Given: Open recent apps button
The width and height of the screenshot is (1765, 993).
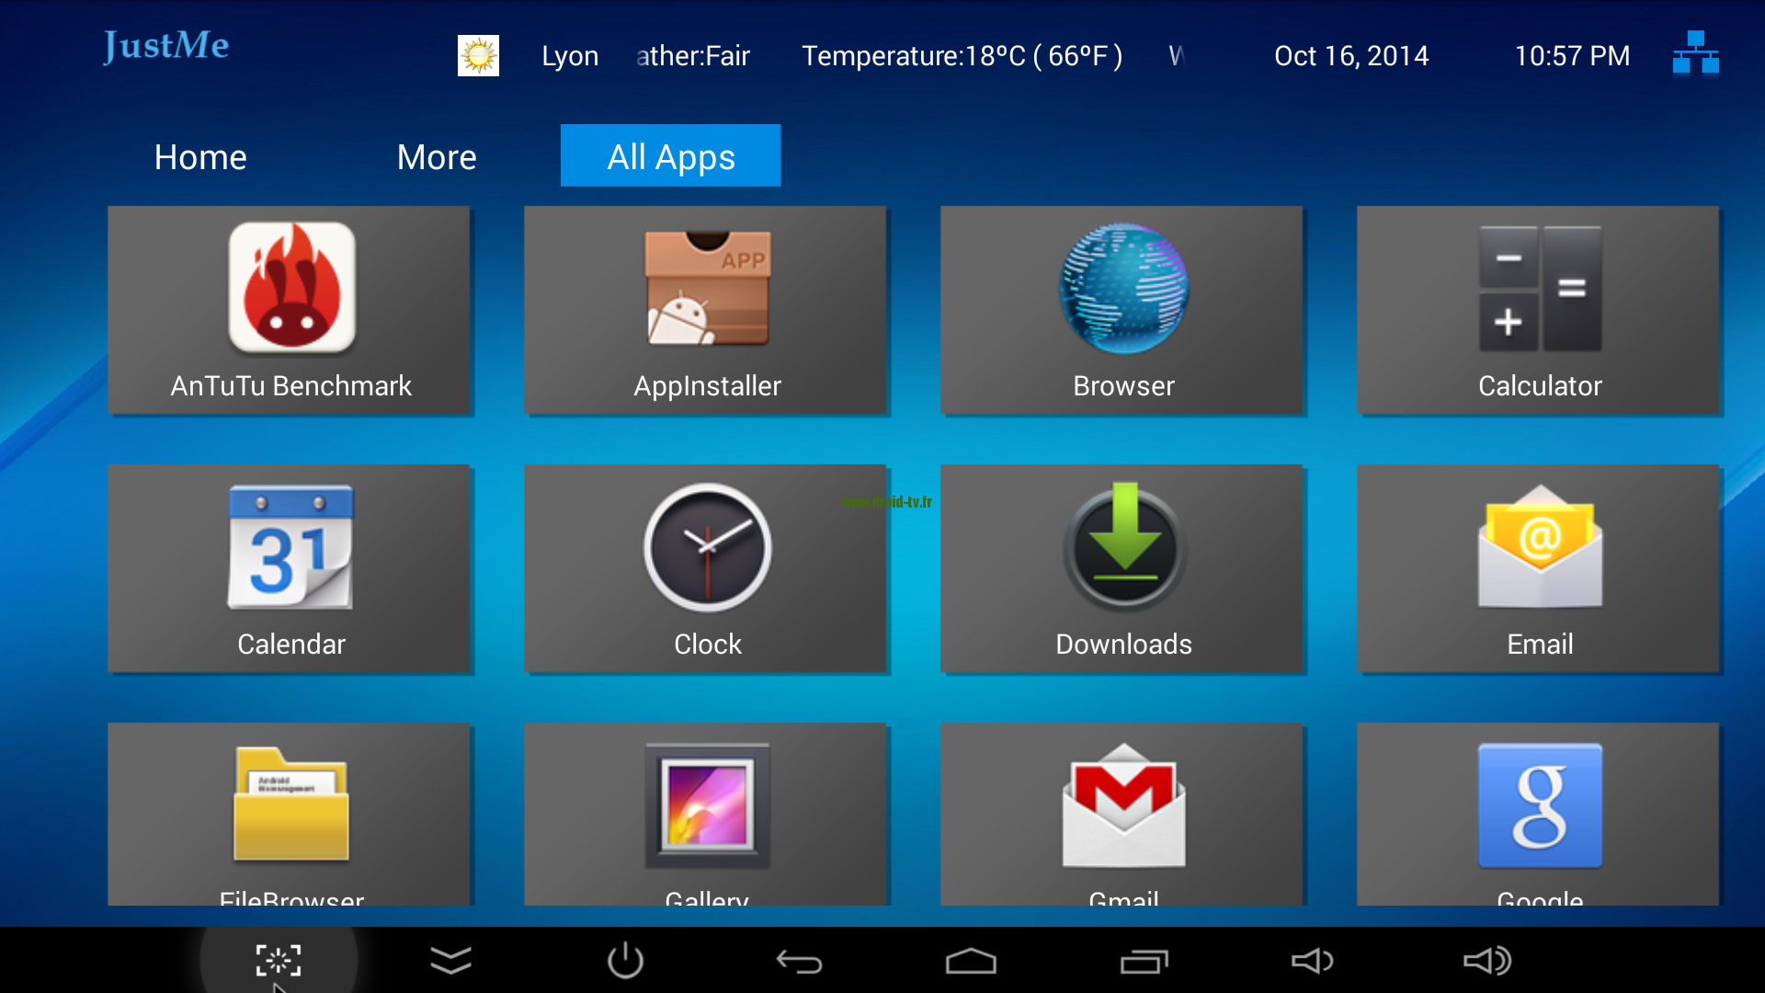Looking at the screenshot, I should click(1144, 961).
